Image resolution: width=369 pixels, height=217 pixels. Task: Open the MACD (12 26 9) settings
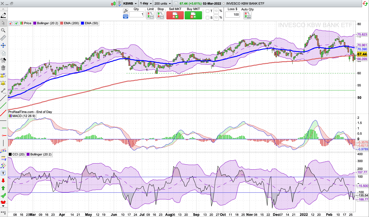tap(22, 116)
